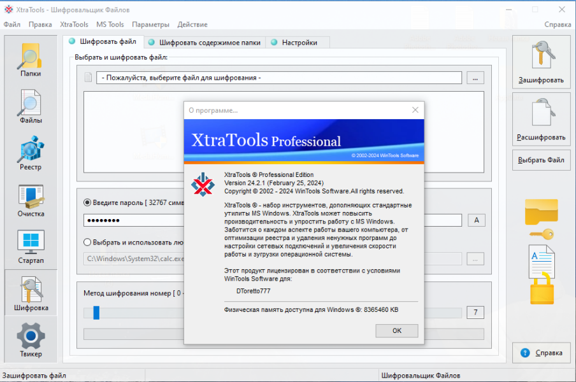Open the Твикер tool in sidebar
The image size is (576, 382).
(x=31, y=340)
